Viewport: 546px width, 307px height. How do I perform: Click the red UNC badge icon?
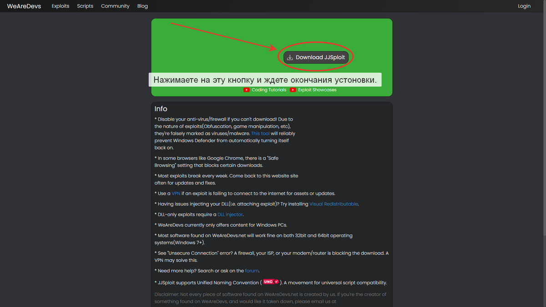(x=271, y=282)
